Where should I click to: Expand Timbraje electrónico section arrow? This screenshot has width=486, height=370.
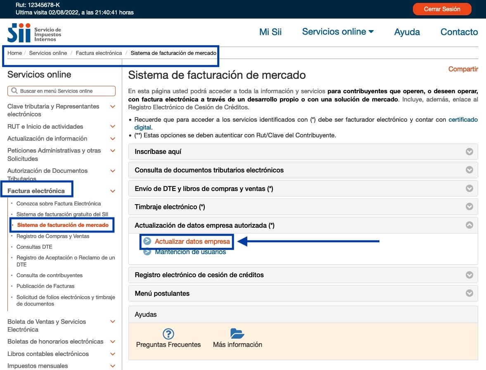pyautogui.click(x=469, y=207)
